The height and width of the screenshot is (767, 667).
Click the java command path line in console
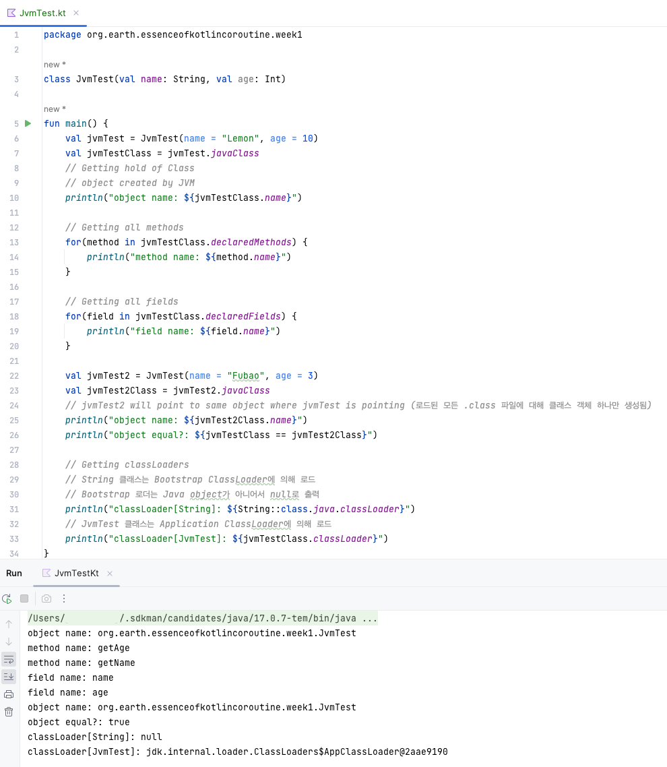tap(202, 618)
